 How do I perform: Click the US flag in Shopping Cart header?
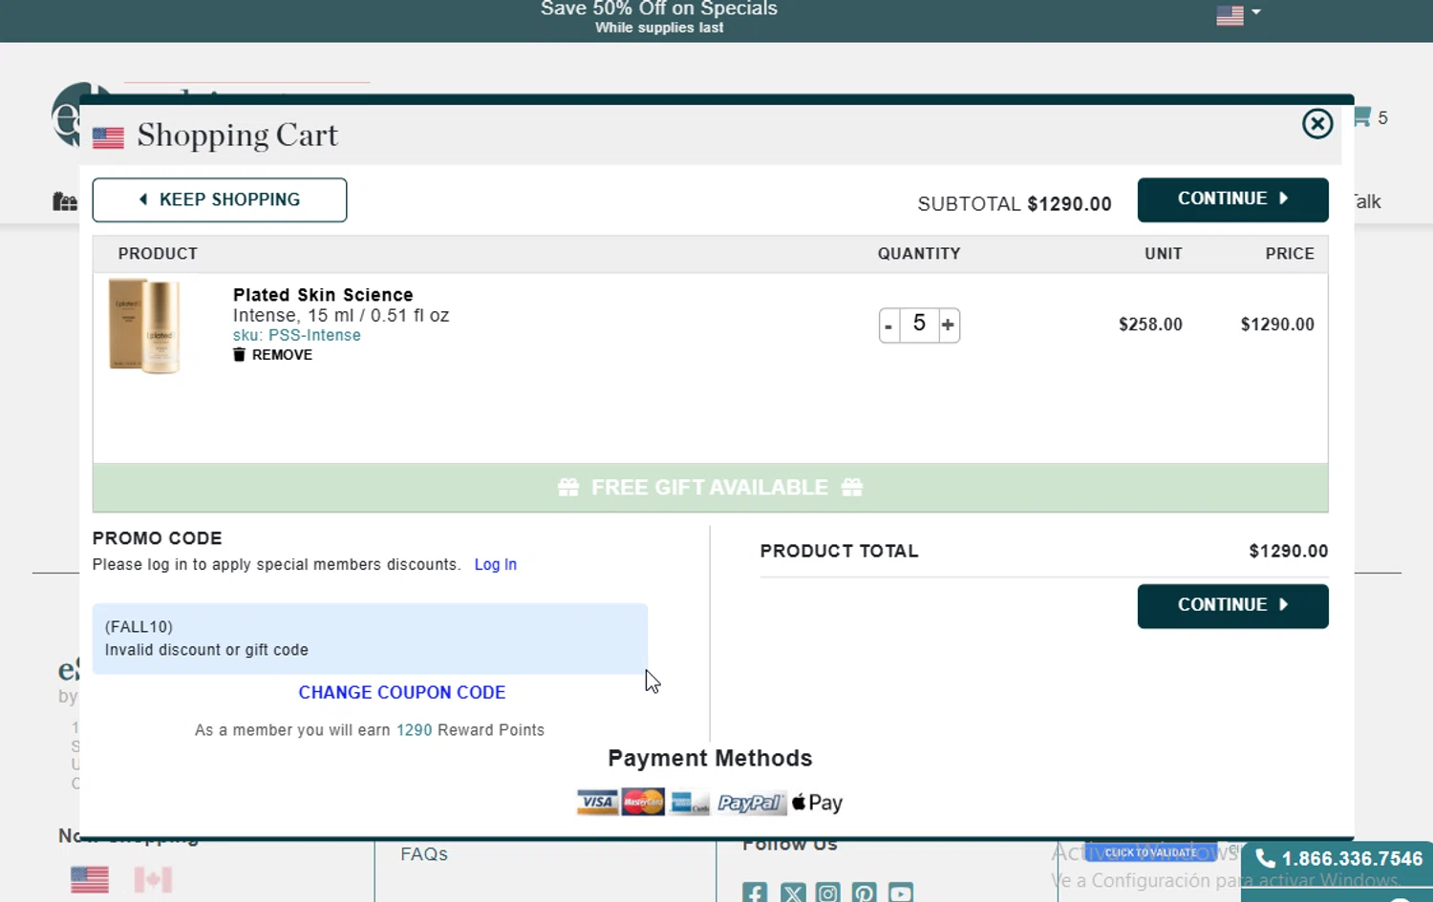[108, 138]
